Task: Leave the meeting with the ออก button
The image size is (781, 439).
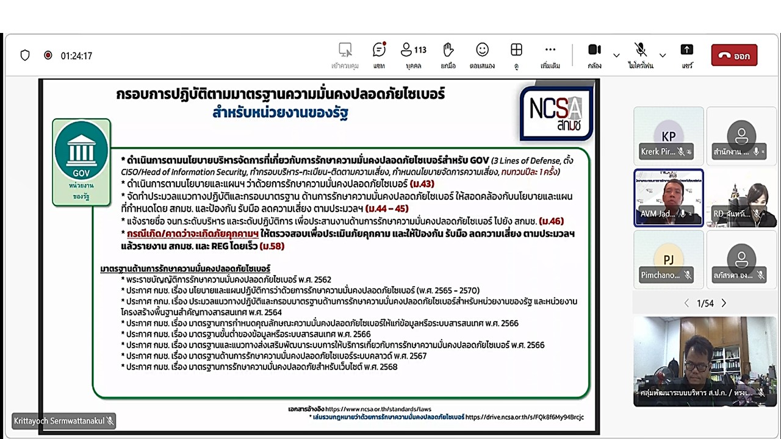Action: (734, 55)
